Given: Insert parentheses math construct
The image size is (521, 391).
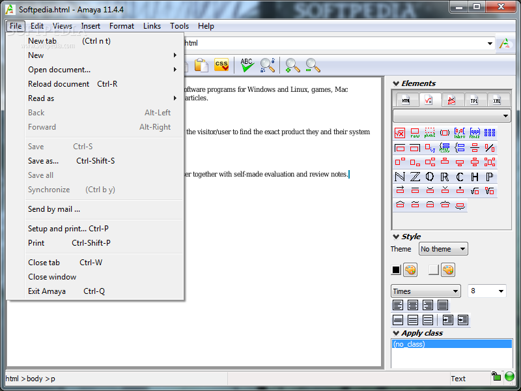Looking at the screenshot, I should (445, 133).
